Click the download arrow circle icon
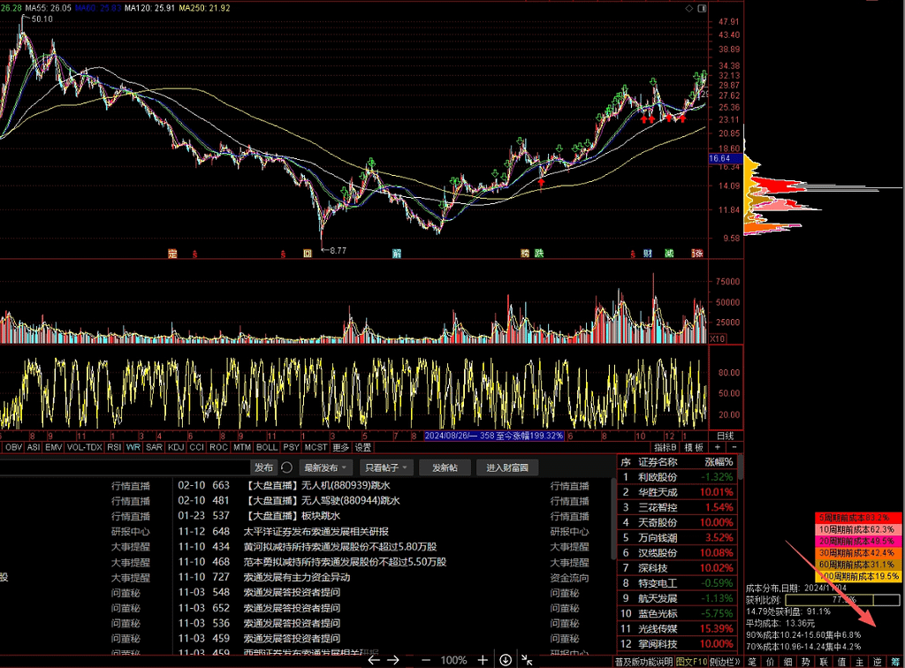 click(x=506, y=659)
